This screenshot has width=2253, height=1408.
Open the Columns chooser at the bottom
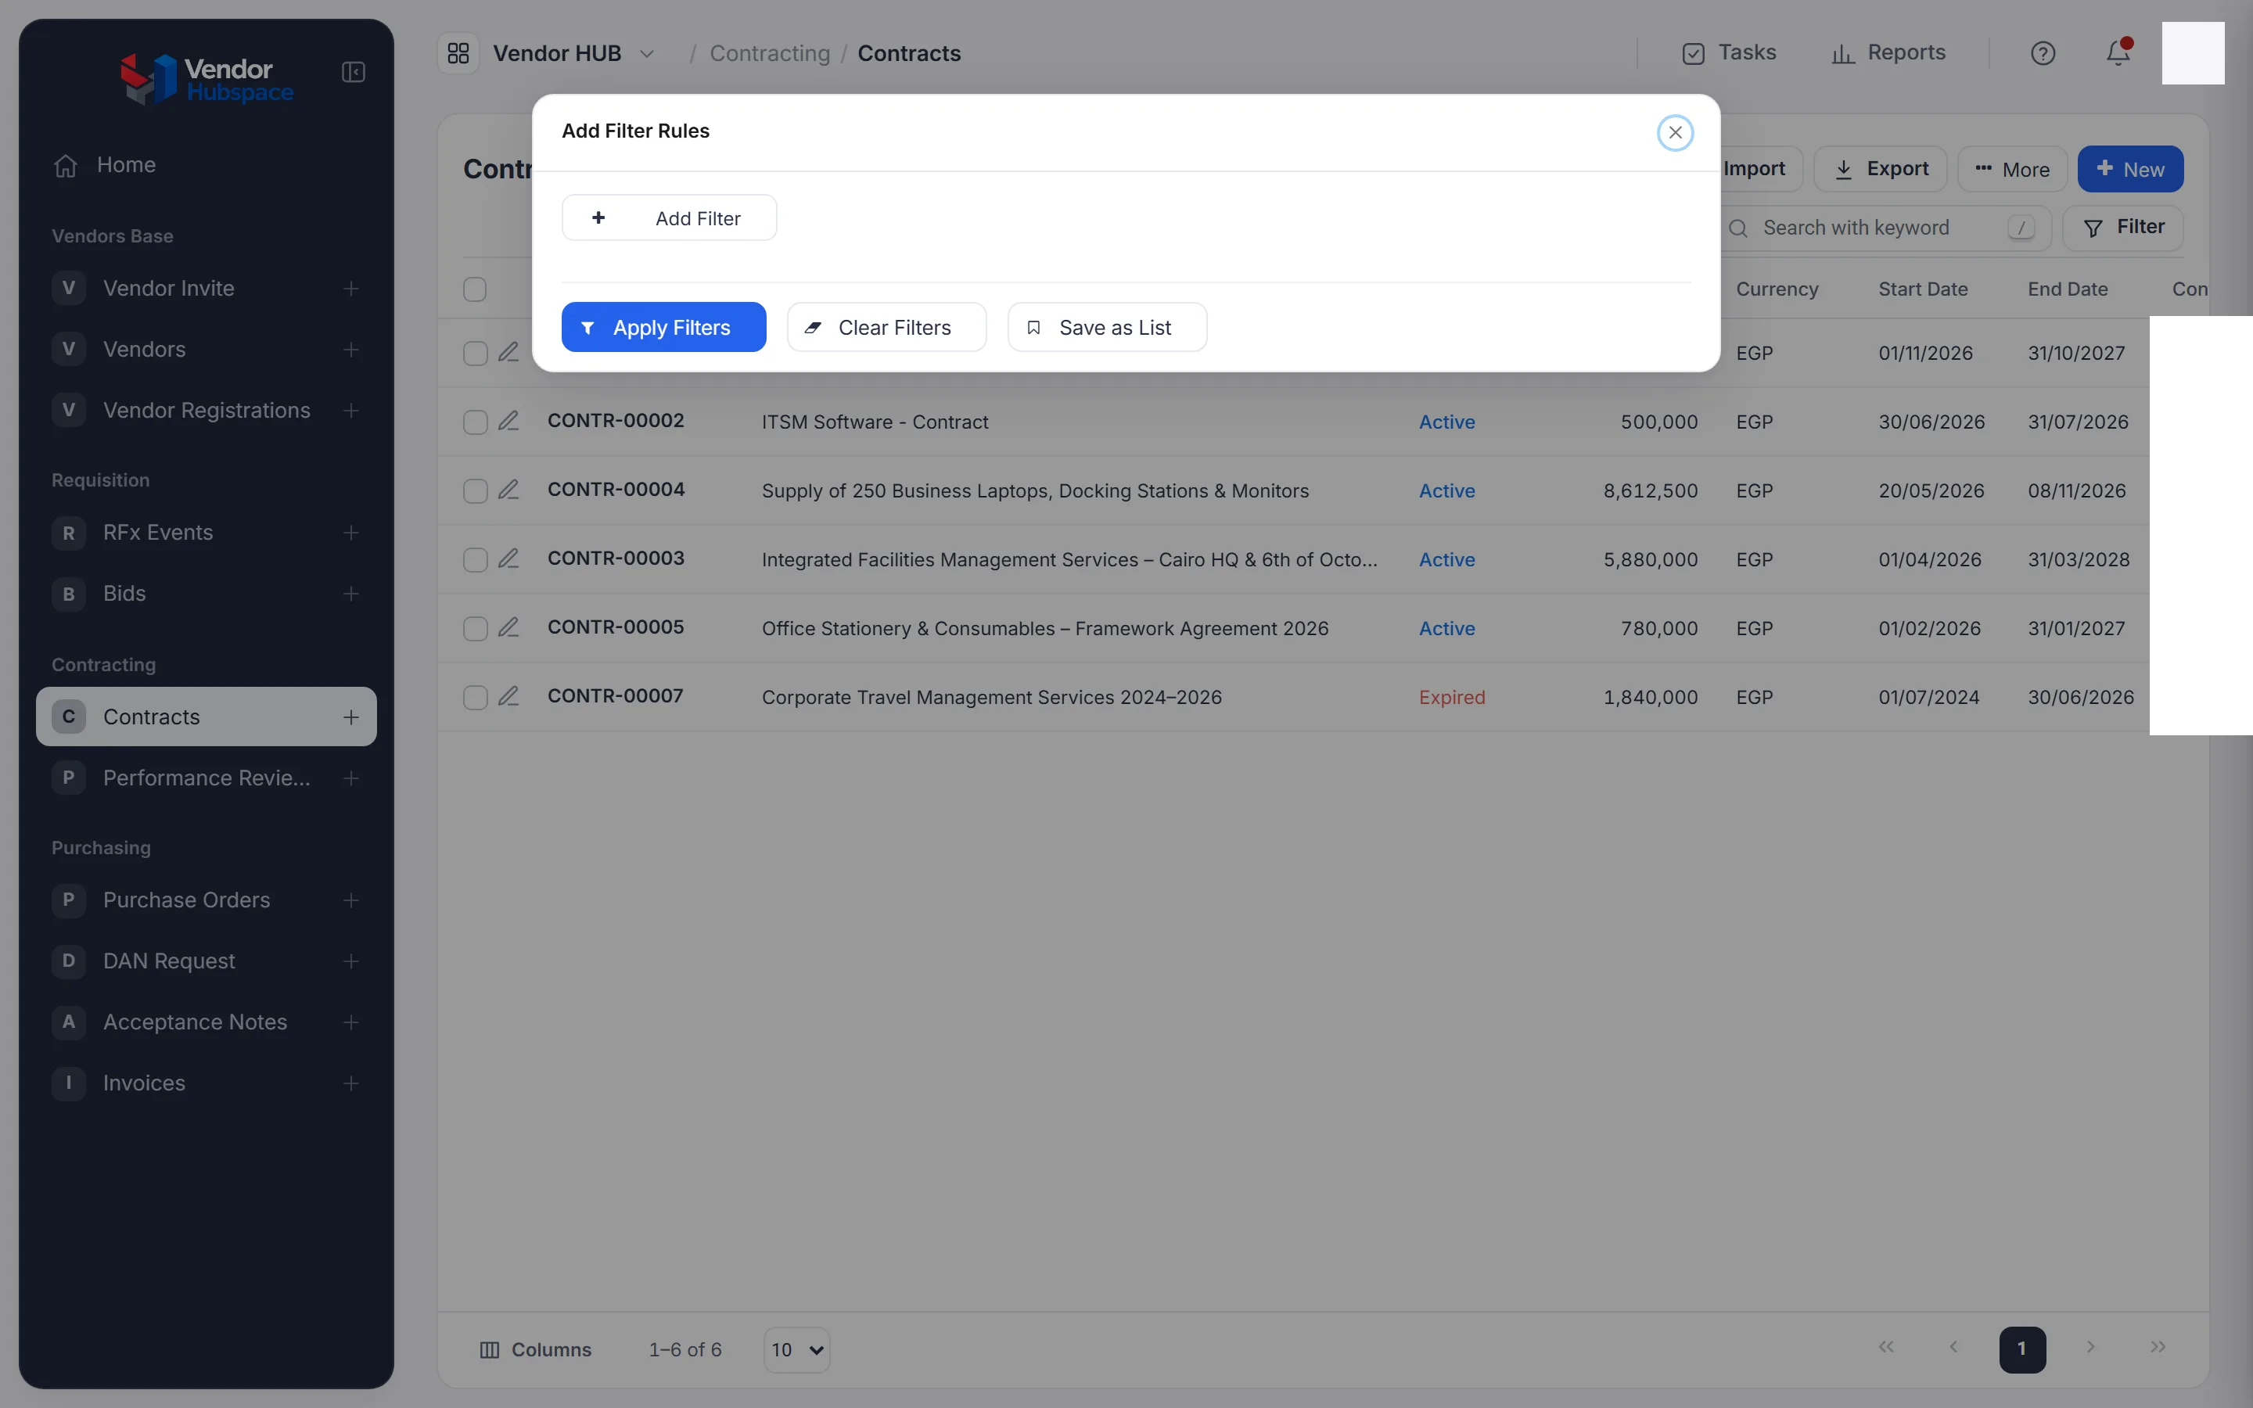[535, 1349]
